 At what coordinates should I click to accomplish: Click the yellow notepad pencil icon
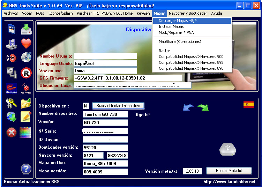click(x=26, y=117)
